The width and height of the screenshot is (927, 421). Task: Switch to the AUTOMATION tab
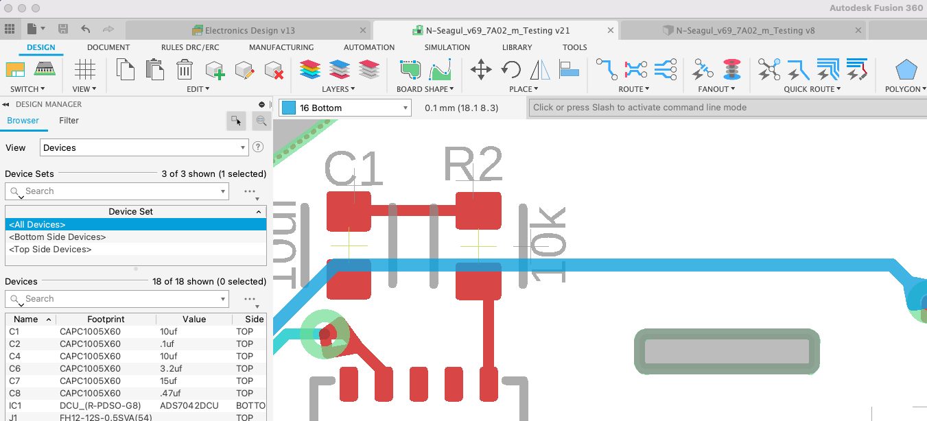click(369, 47)
